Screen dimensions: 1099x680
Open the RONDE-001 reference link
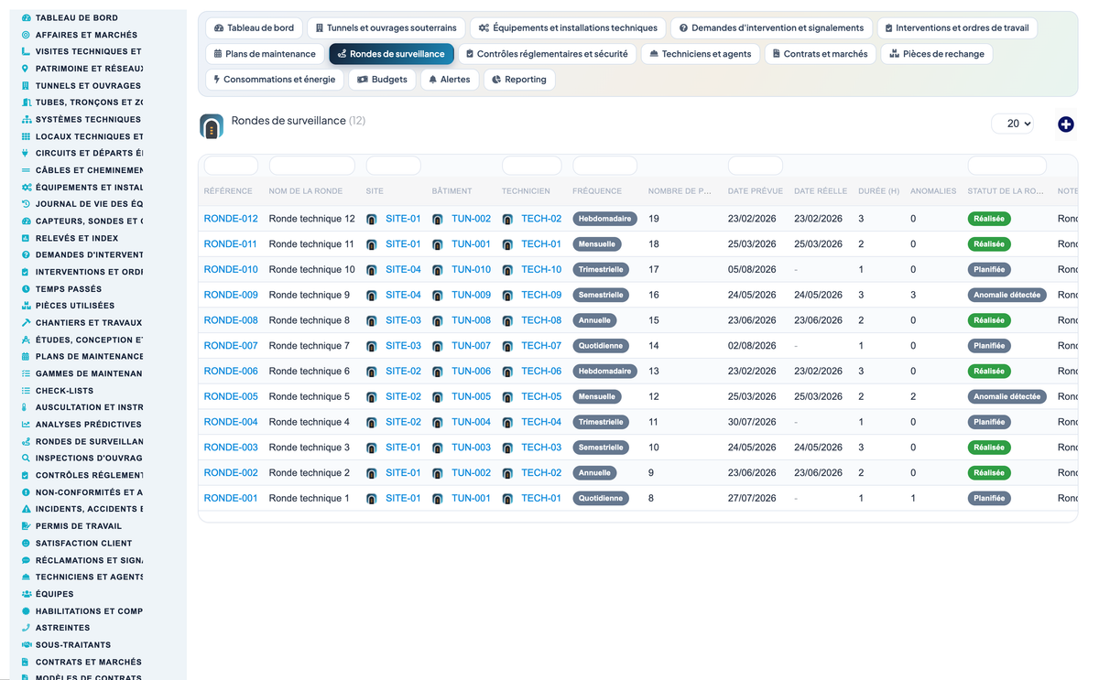coord(231,498)
